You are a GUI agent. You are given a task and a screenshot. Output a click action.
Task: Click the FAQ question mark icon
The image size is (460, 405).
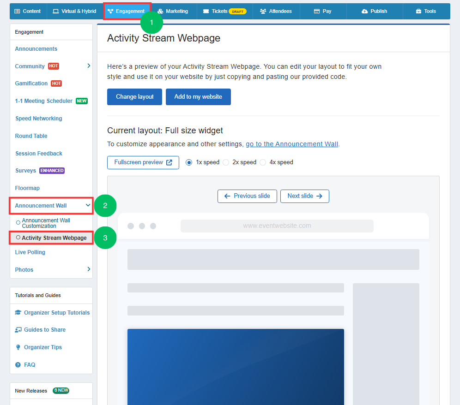point(18,365)
